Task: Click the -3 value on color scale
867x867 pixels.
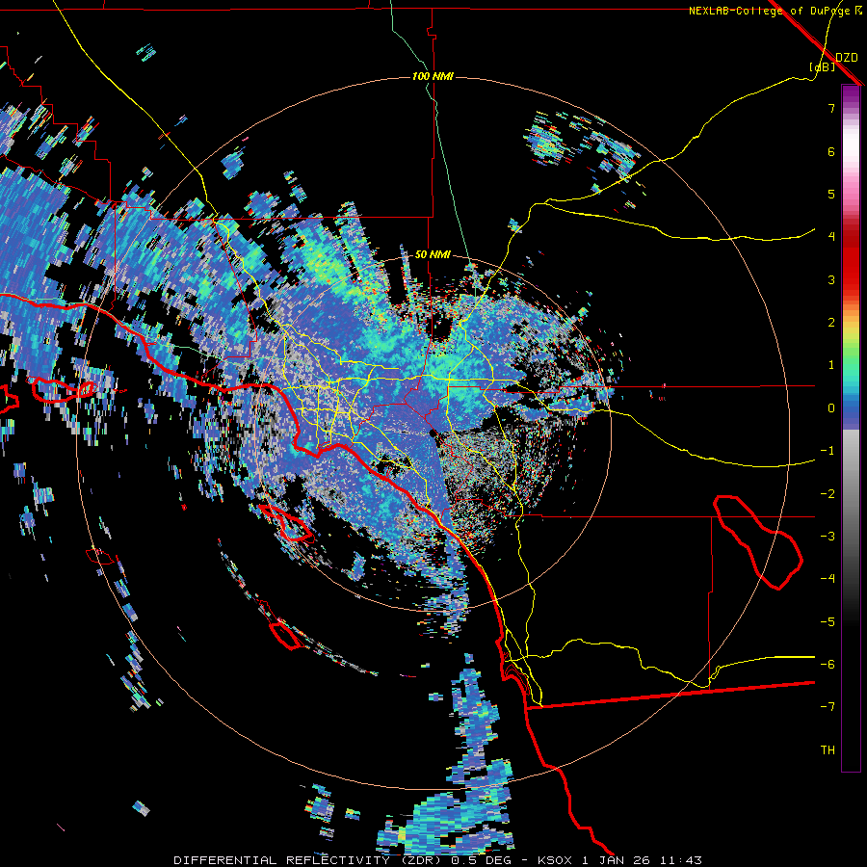Action: tap(828, 537)
